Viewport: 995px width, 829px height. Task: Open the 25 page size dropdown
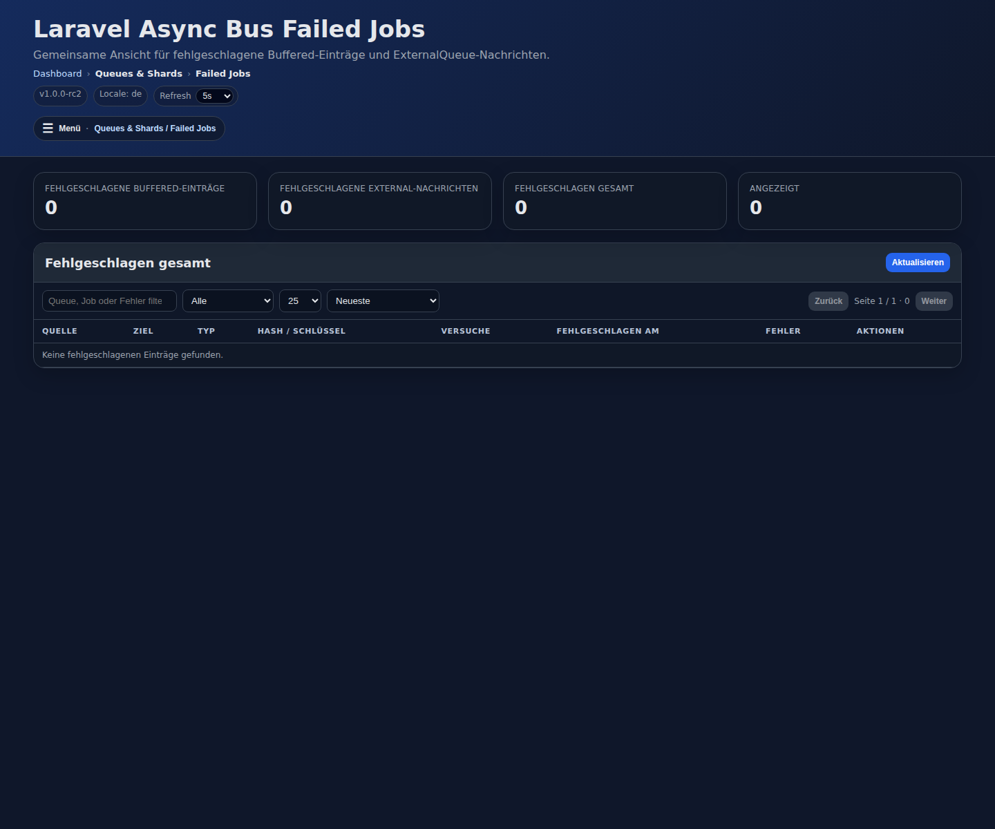[300, 301]
